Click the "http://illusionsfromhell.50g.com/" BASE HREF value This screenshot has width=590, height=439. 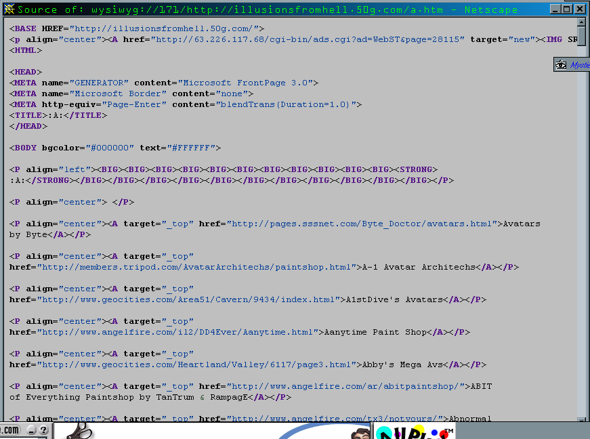164,28
